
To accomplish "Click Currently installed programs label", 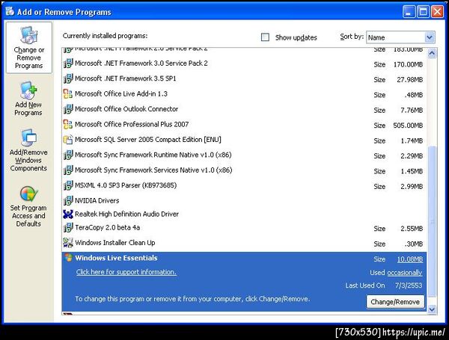I will click(105, 36).
